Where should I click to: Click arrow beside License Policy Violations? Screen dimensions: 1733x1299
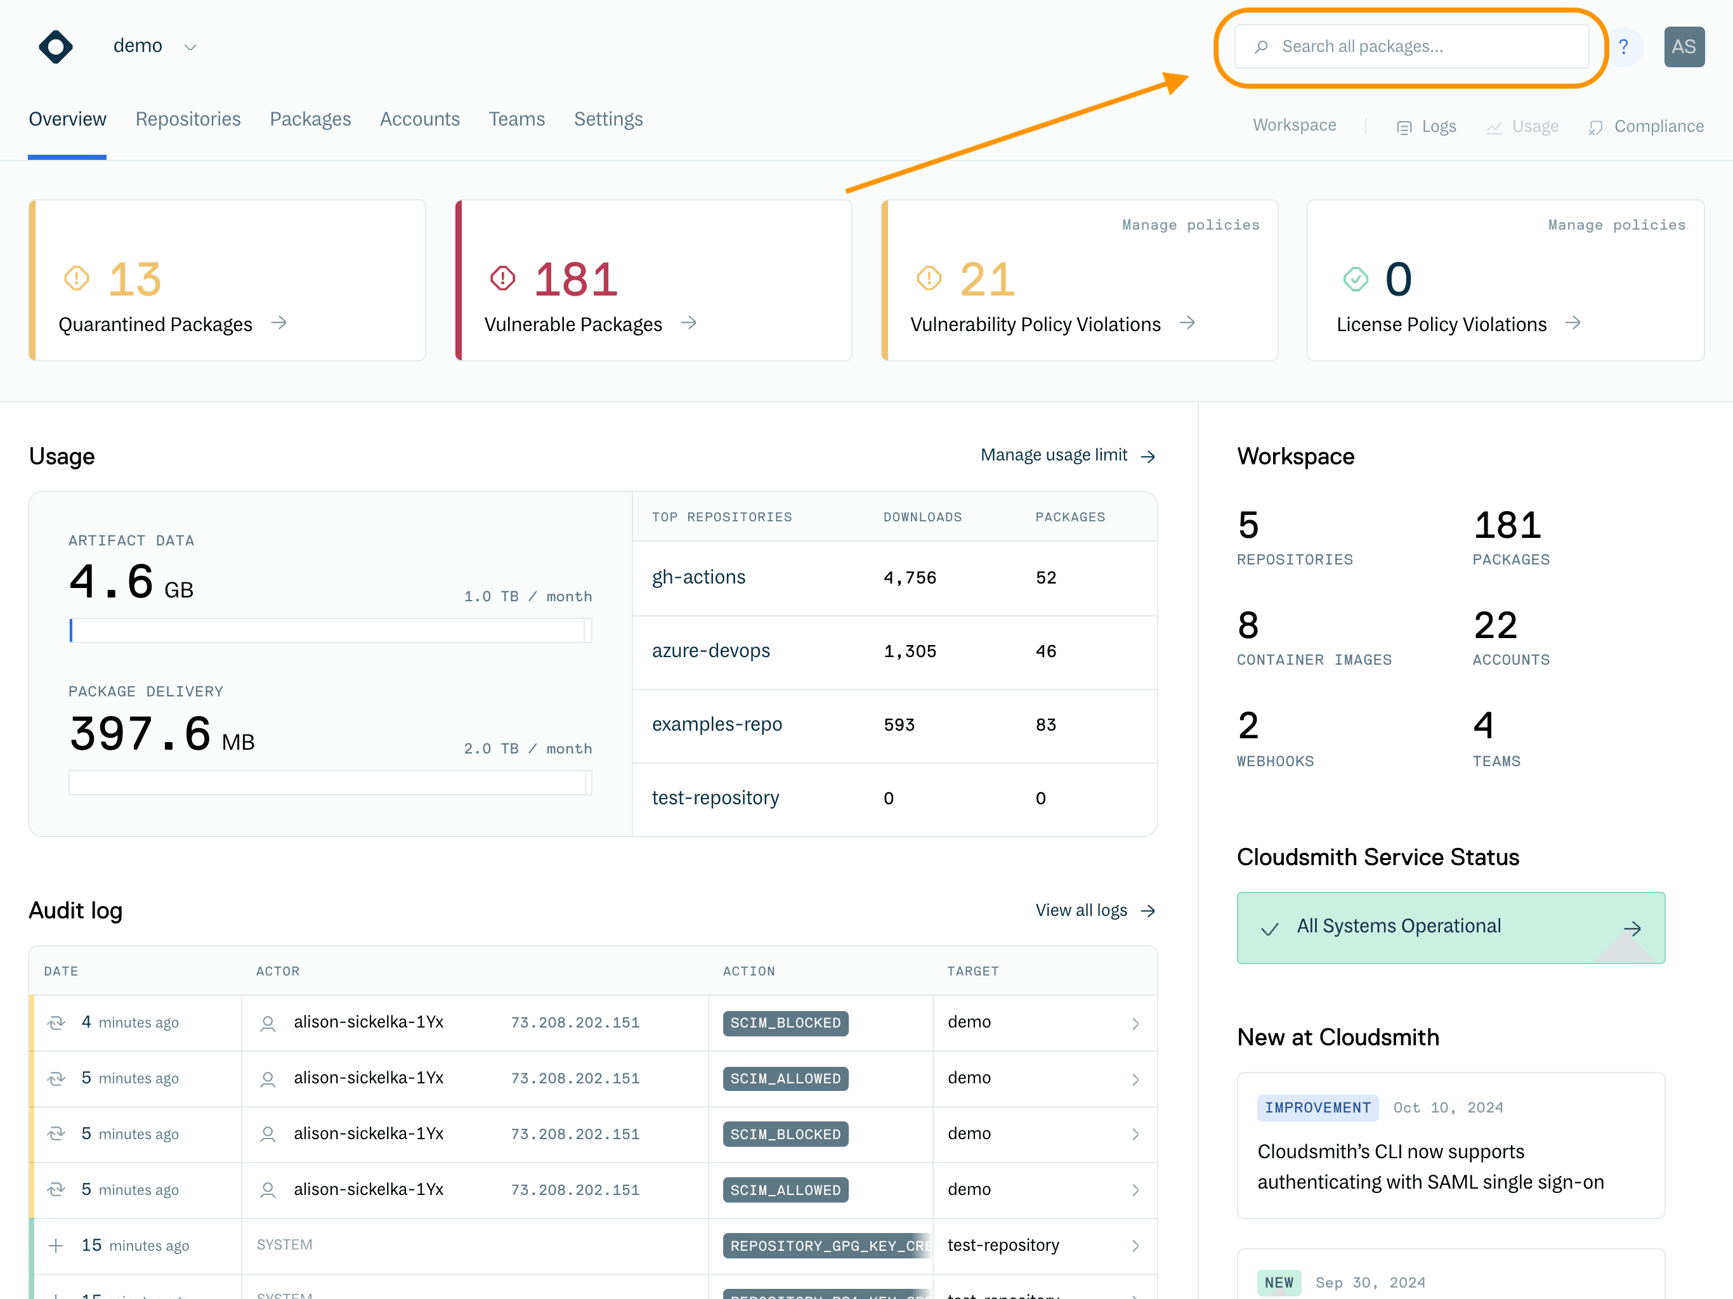(x=1573, y=323)
